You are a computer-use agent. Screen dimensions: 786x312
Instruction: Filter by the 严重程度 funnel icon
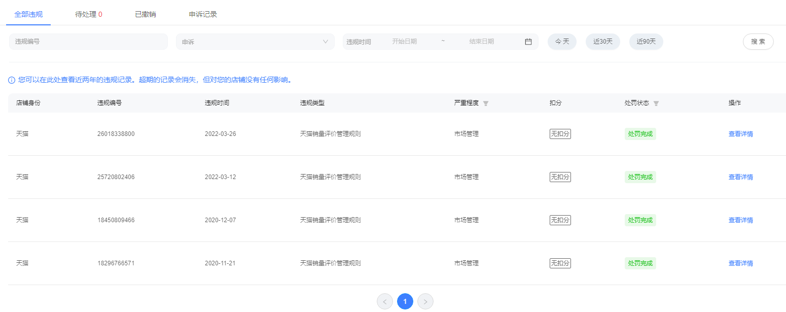click(486, 103)
